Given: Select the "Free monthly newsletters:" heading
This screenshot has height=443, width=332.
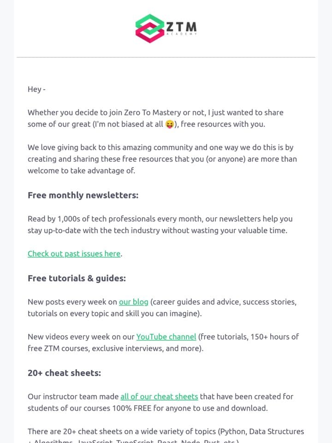Looking at the screenshot, I should click(83, 195).
